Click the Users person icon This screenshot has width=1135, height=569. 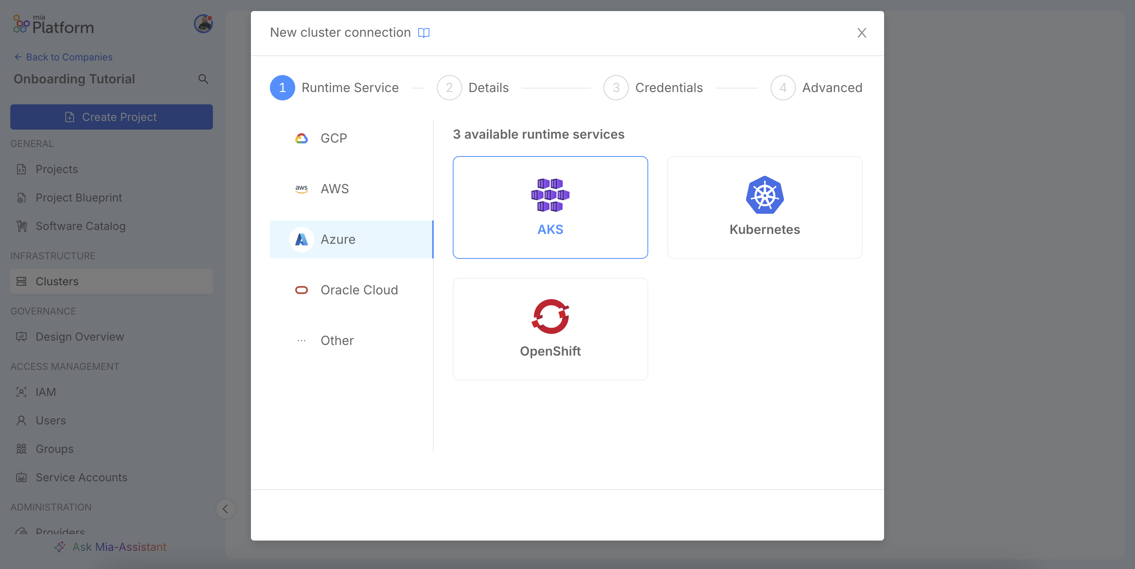(x=21, y=421)
